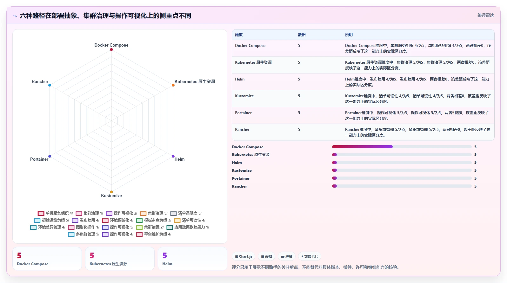Click the radar axis label Kustomize
This screenshot has height=283, width=507.
tap(111, 196)
